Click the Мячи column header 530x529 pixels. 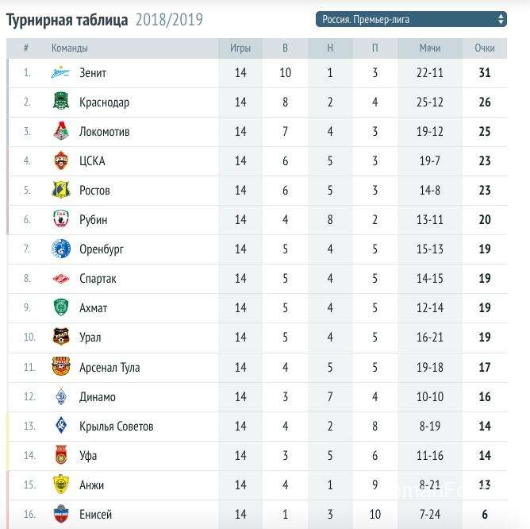click(429, 48)
